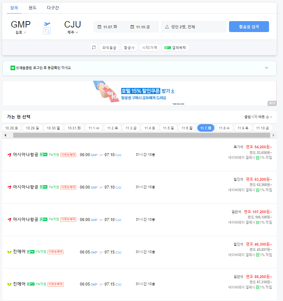Swap departure and arrival airports icon
The height and width of the screenshot is (301, 283).
[x=47, y=31]
